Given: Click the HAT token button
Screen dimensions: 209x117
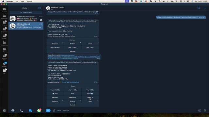Looking at the screenshot, I should (x=72, y=94).
